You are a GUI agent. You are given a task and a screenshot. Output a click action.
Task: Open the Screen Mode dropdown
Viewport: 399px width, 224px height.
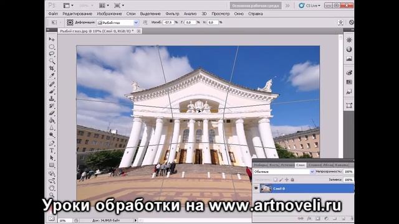119,6
